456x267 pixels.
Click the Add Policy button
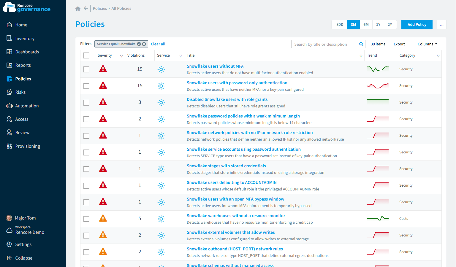pos(417,25)
